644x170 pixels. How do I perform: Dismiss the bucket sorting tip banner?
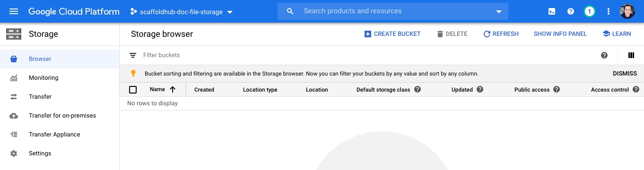pos(625,74)
